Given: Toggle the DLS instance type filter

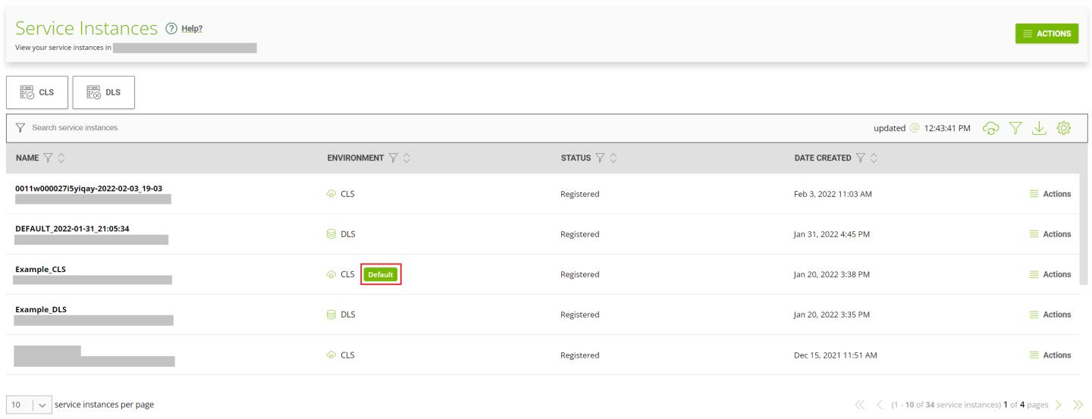Looking at the screenshot, I should coord(104,92).
